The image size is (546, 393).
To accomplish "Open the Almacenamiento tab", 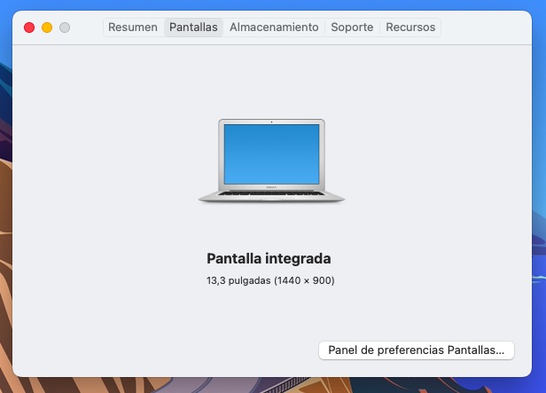I will pos(274,28).
